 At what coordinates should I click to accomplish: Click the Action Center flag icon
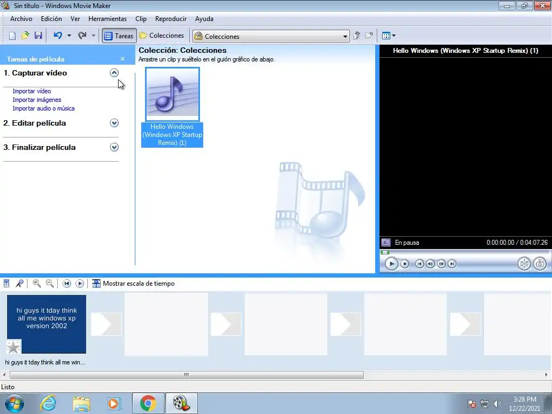point(472,404)
